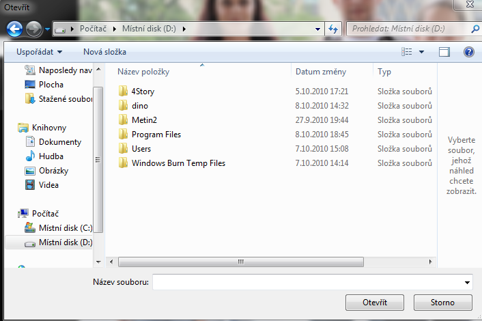The height and width of the screenshot is (321, 482).
Task: Cancel the dialog with Storno
Action: (x=442, y=303)
